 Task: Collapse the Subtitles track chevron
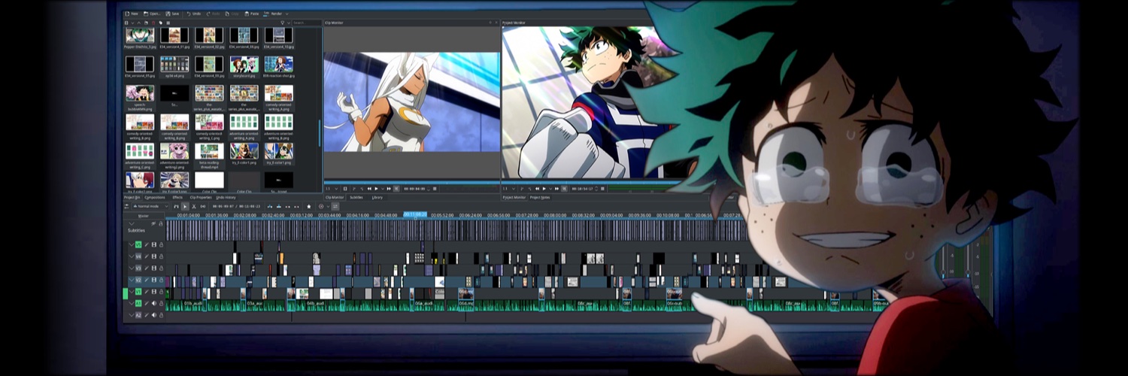(132, 223)
